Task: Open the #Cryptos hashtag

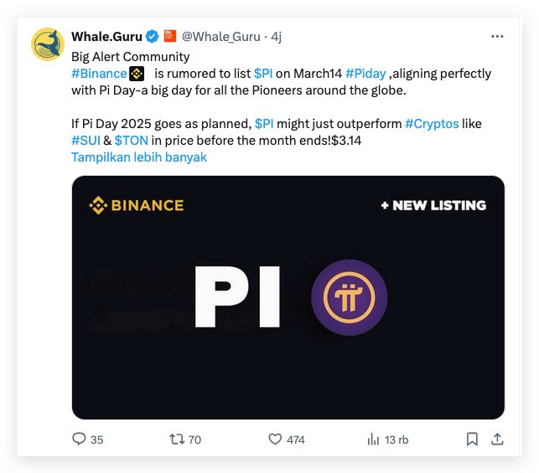Action: (x=432, y=123)
